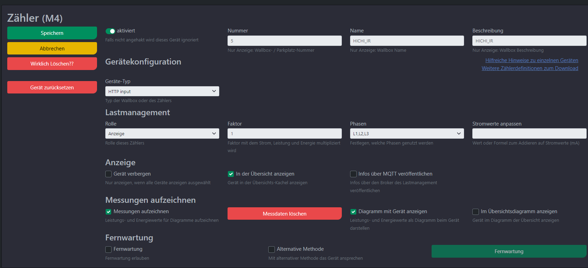This screenshot has height=268, width=588.
Task: Click the Name field containing HICHI_IR
Action: pos(407,41)
